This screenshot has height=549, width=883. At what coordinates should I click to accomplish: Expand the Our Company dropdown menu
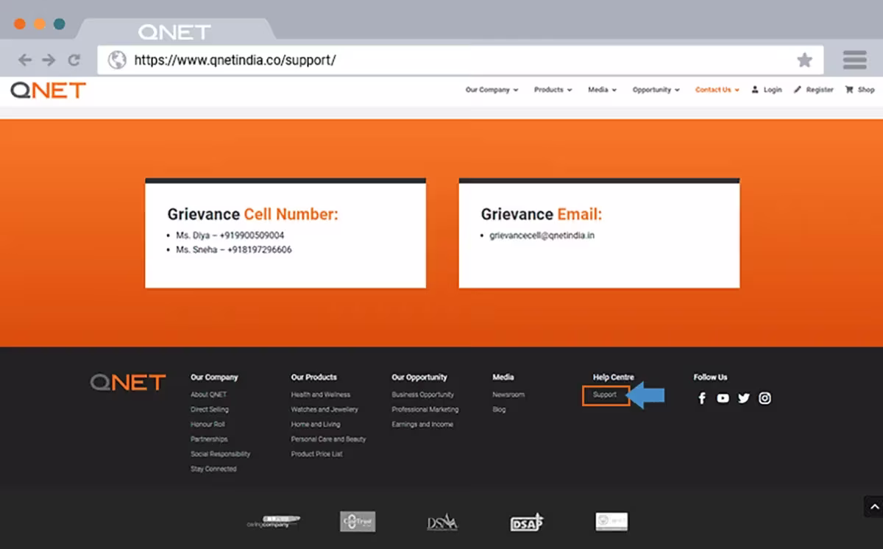(x=492, y=90)
